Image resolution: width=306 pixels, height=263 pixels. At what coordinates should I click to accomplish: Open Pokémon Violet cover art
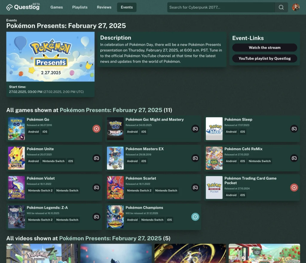[16, 187]
